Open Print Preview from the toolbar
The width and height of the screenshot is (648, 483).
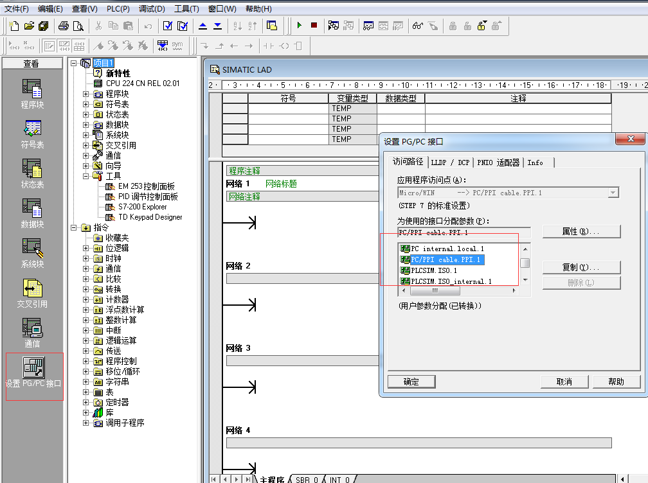[x=78, y=26]
